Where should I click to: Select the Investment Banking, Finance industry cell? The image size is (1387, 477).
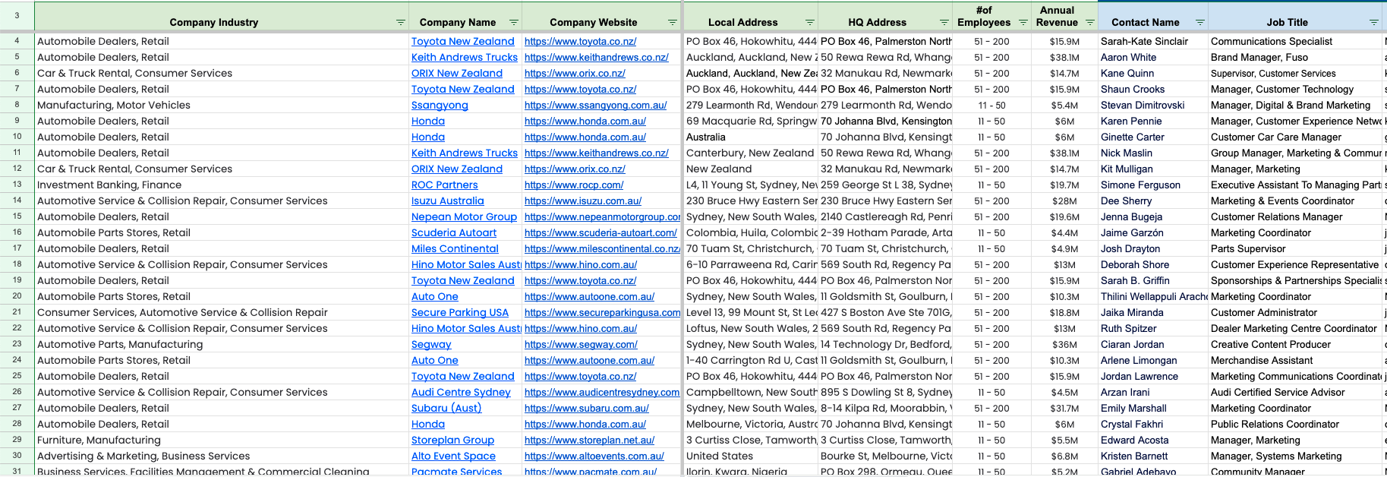pos(222,185)
